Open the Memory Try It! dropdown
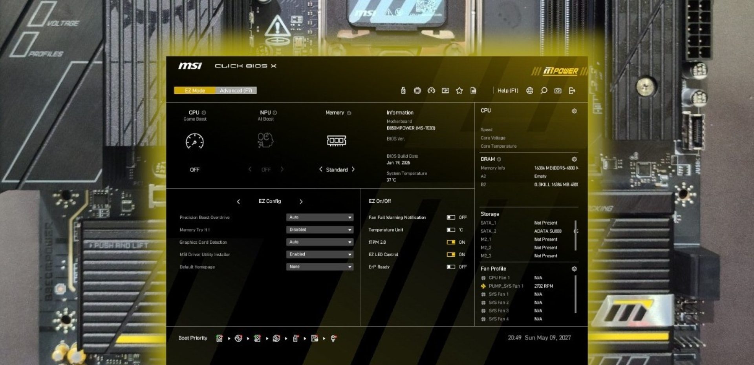The height and width of the screenshot is (365, 754). click(320, 230)
